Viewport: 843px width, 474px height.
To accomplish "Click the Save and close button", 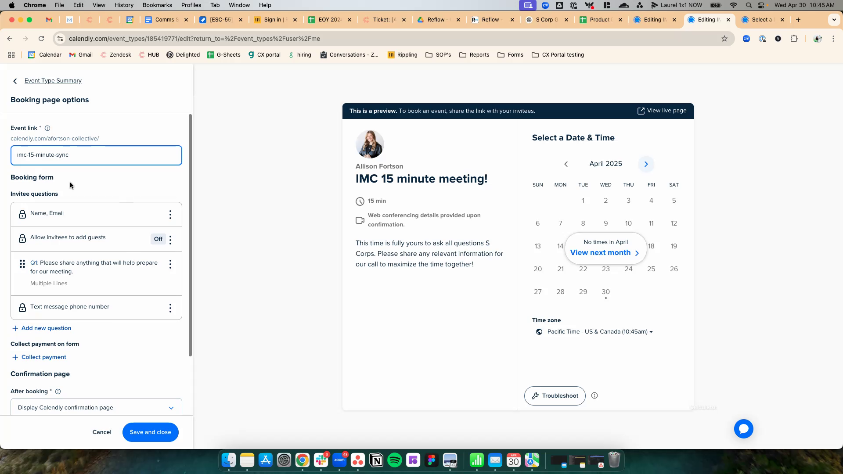I will pyautogui.click(x=150, y=432).
